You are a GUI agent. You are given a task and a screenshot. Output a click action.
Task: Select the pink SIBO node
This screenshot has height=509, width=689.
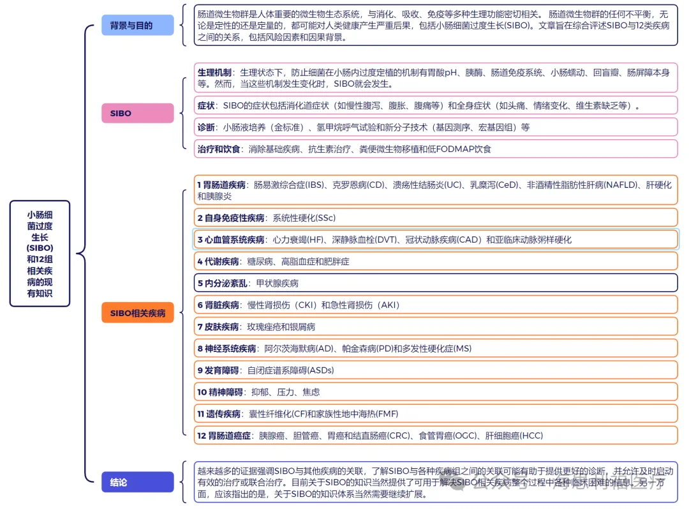138,113
